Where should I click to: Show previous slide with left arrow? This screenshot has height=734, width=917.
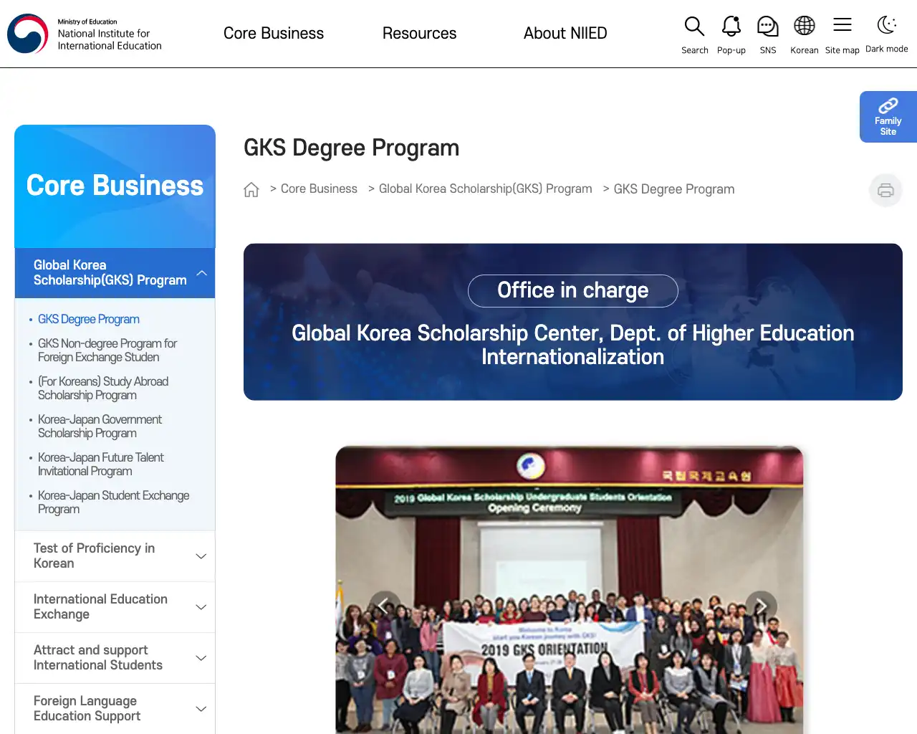tap(385, 606)
